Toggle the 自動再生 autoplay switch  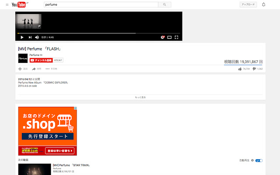(259, 161)
